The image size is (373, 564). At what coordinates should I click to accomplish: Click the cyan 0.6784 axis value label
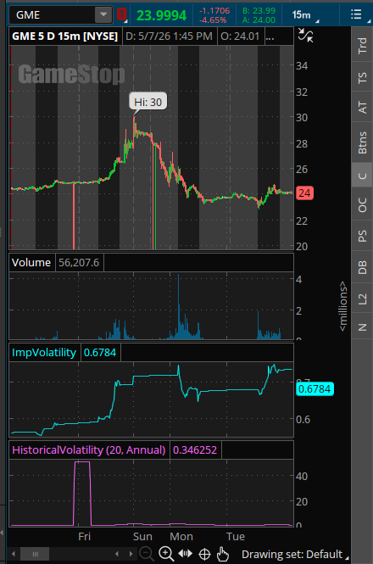315,388
